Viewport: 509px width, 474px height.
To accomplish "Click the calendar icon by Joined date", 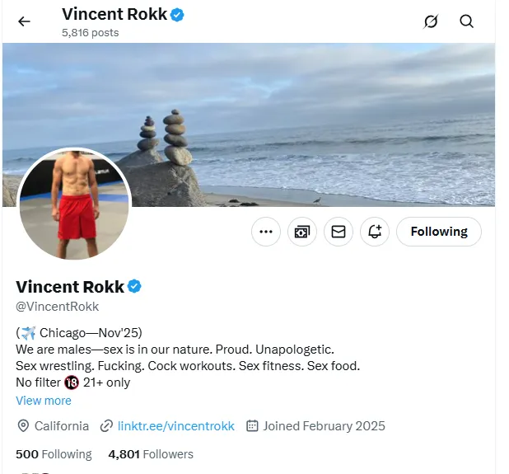I will pos(252,426).
